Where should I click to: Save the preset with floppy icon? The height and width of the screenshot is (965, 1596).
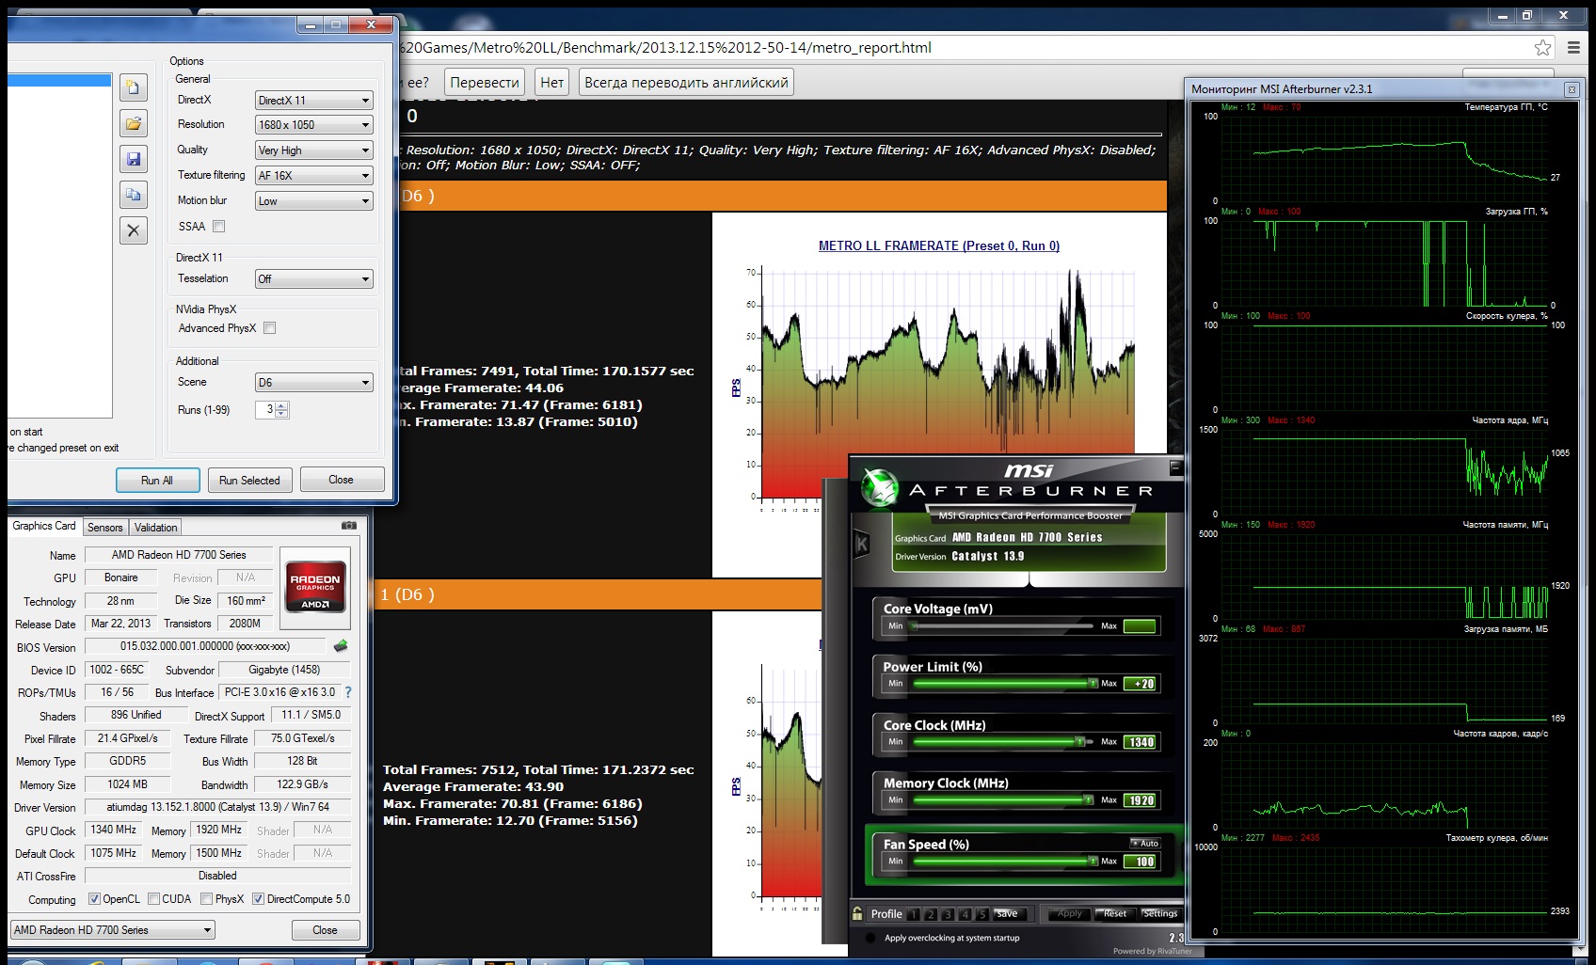tap(134, 159)
